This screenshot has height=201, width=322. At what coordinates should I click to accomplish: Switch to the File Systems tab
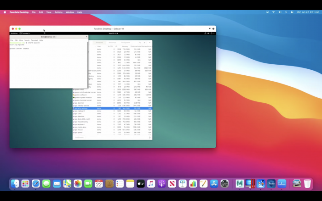126,43
